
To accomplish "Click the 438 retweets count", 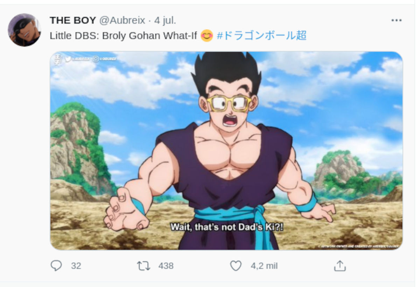I will [166, 266].
